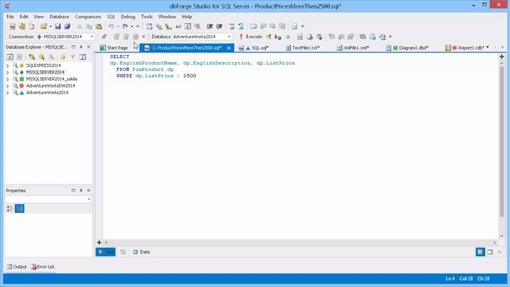Click the Redo arrow icon
Viewport: 510px width, 287px height.
125,26
